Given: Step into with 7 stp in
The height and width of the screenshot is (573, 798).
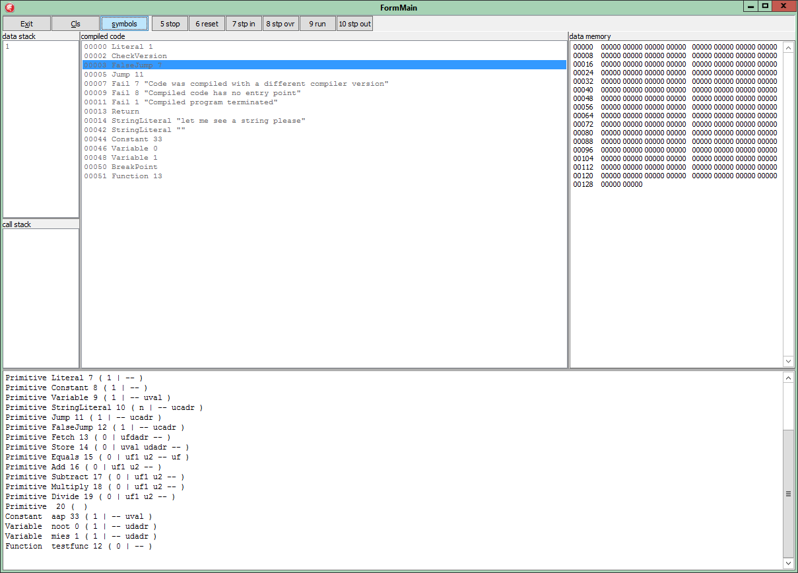Looking at the screenshot, I should coord(244,24).
